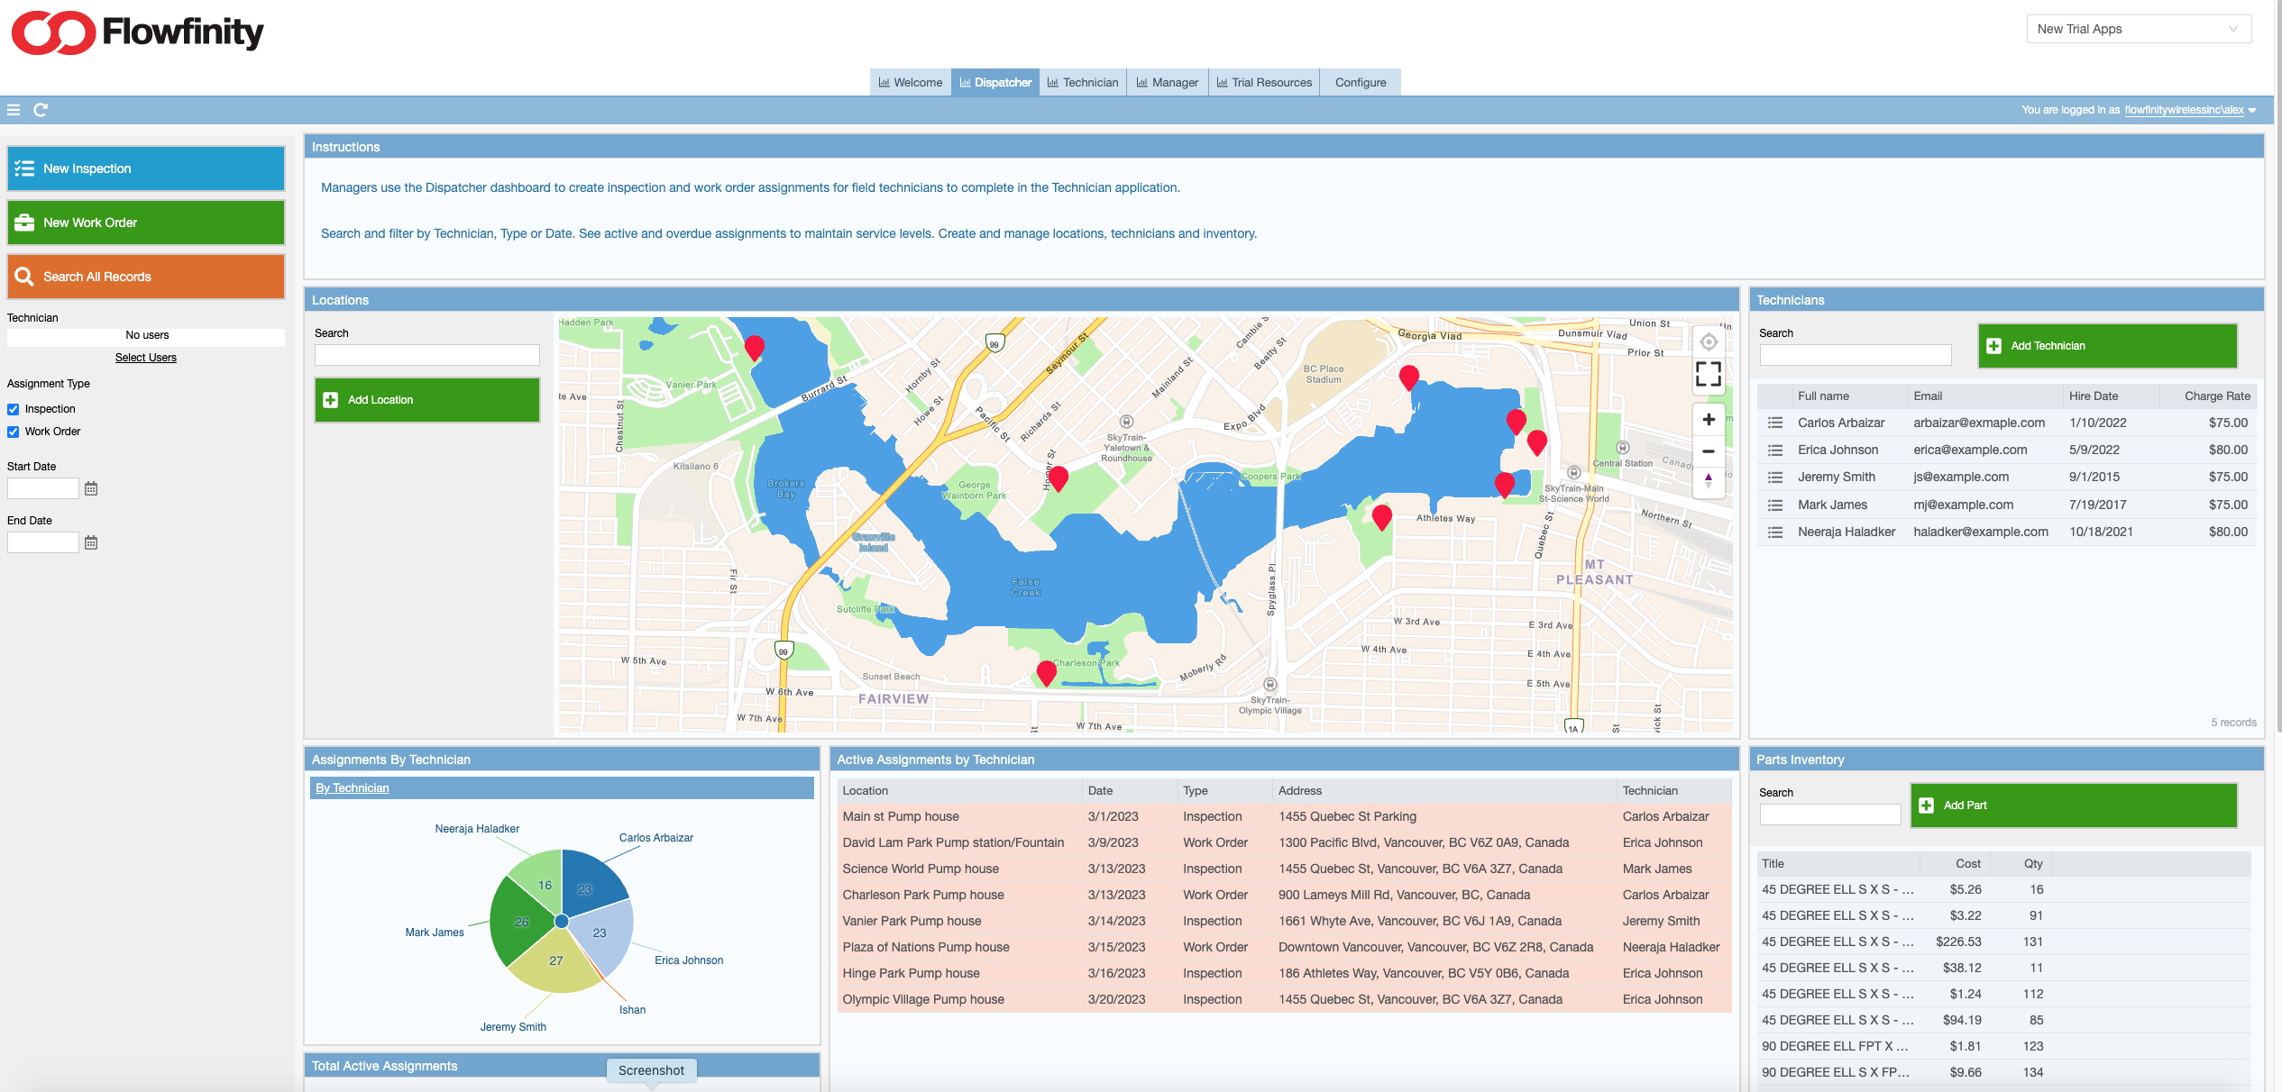Image resolution: width=2282 pixels, height=1092 pixels.
Task: Click the New Work Order button
Action: click(146, 223)
